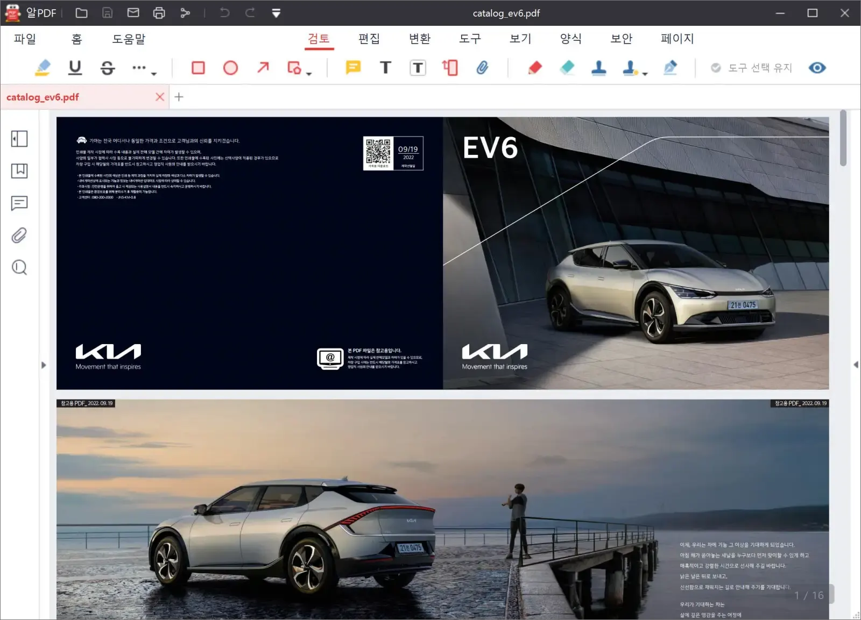Switch to the 보안 tab
Screen dimensions: 861x620
pos(622,39)
